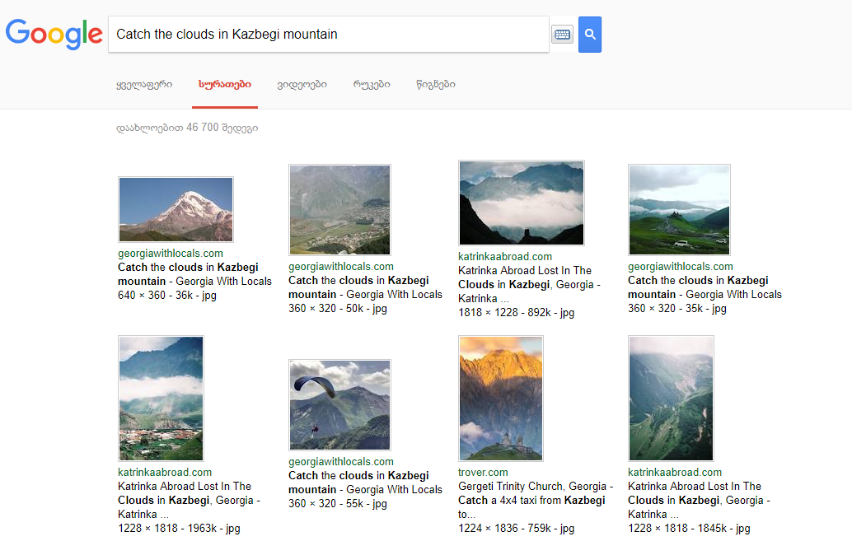Click katrinkaabroad.com under the 1963k result
This screenshot has height=541, width=852.
point(165,473)
